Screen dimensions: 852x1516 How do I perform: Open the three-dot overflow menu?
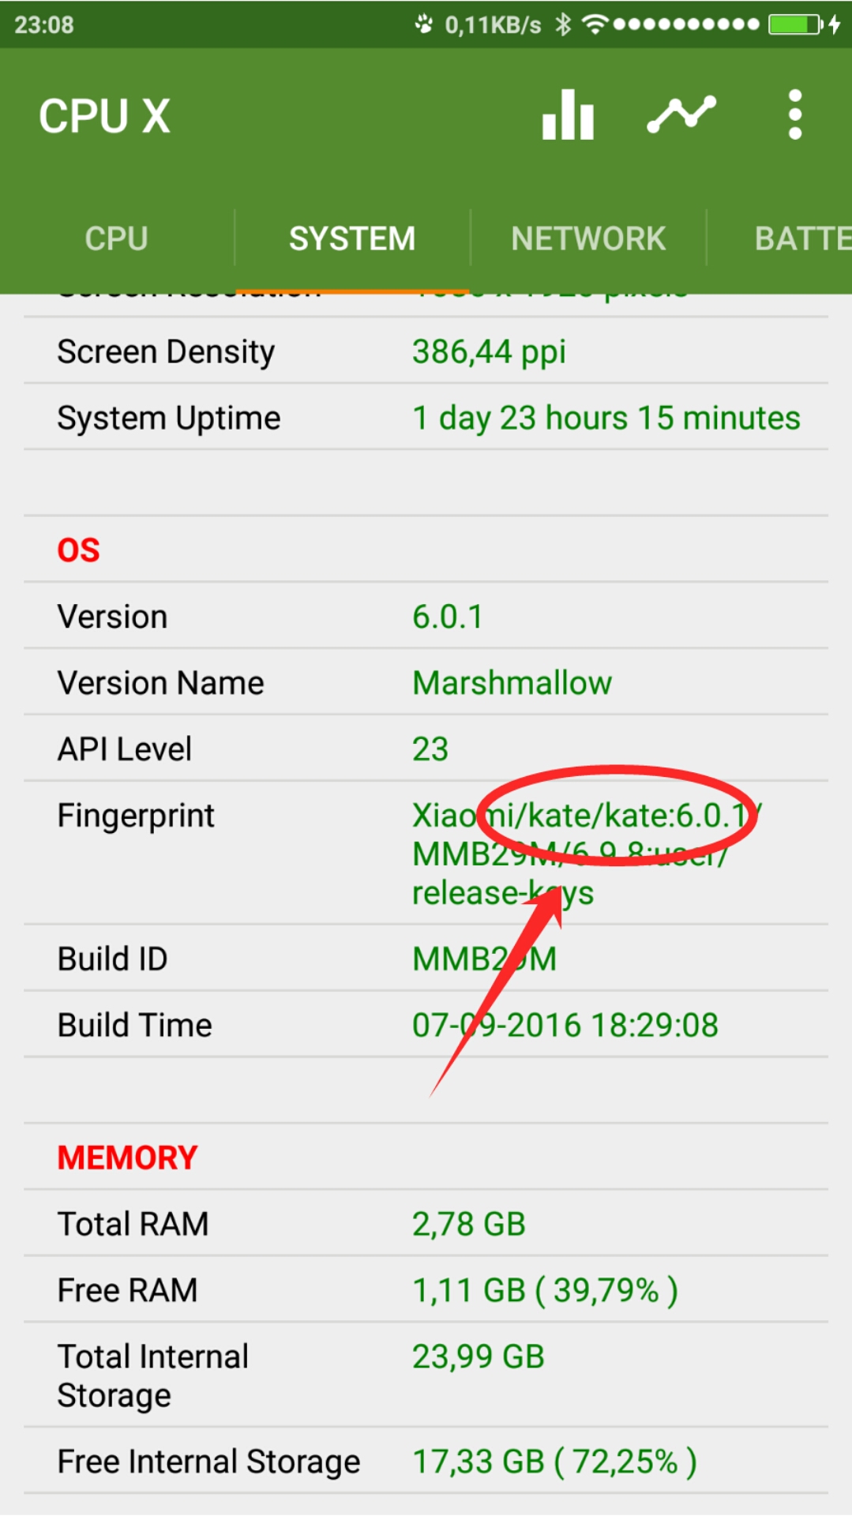click(795, 114)
